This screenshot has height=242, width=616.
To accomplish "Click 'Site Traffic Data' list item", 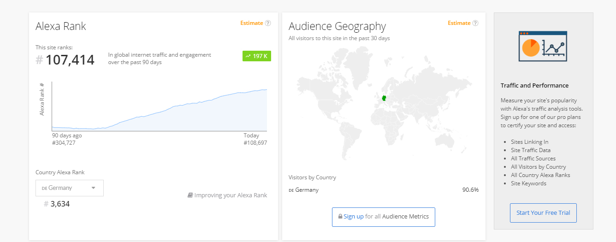I will [x=531, y=150].
